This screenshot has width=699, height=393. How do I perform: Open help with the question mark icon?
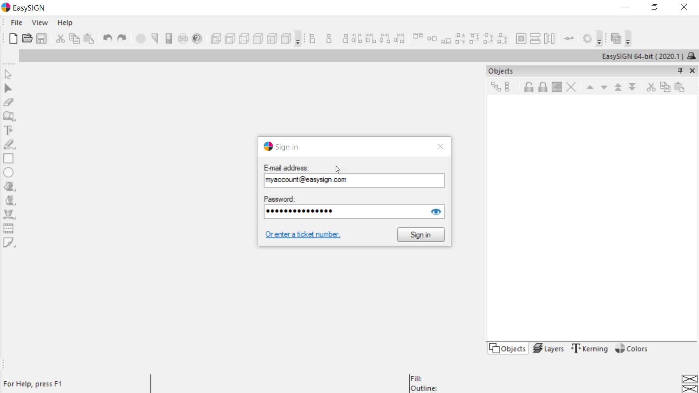click(197, 39)
